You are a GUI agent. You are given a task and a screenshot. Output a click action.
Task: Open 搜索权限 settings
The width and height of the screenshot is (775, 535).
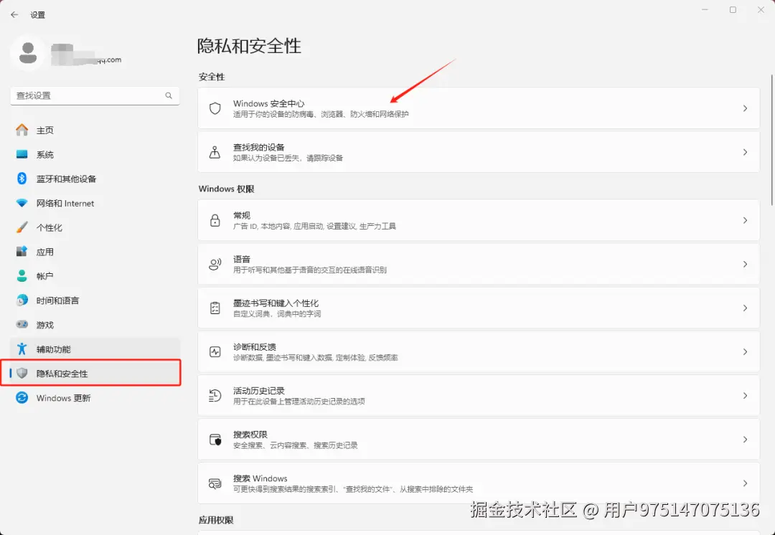479,439
